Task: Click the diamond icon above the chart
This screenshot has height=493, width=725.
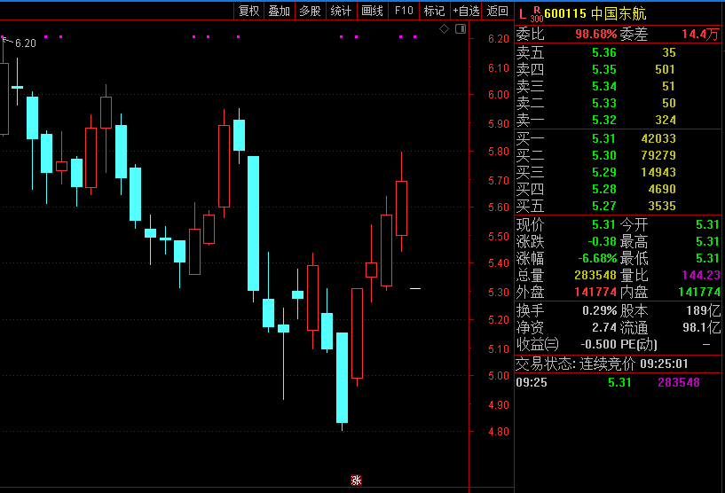Action: 445,29
